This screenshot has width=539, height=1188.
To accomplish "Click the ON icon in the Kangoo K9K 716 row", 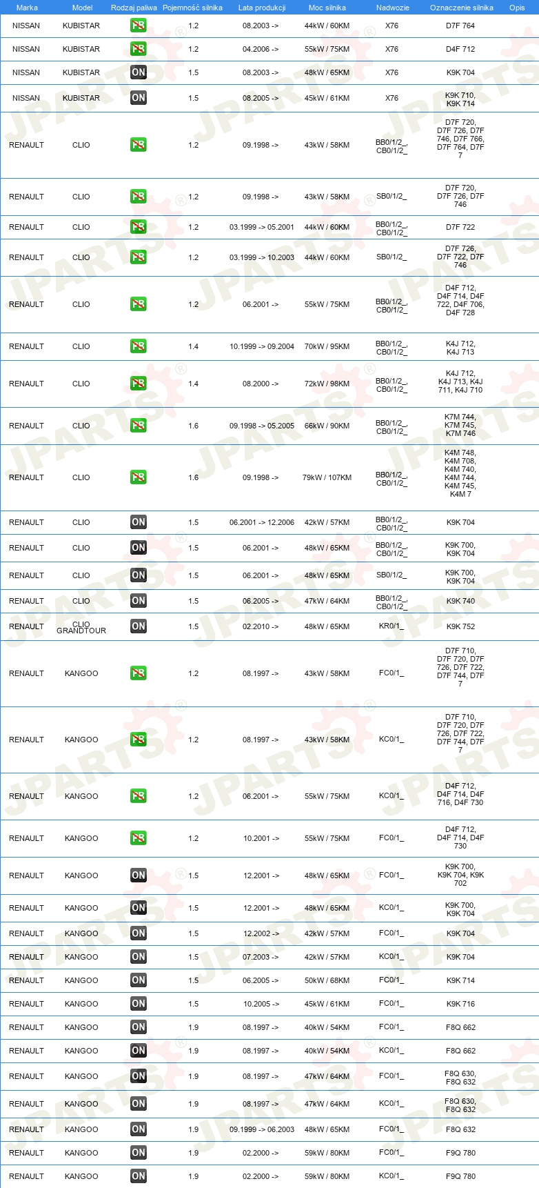I will 139,1004.
